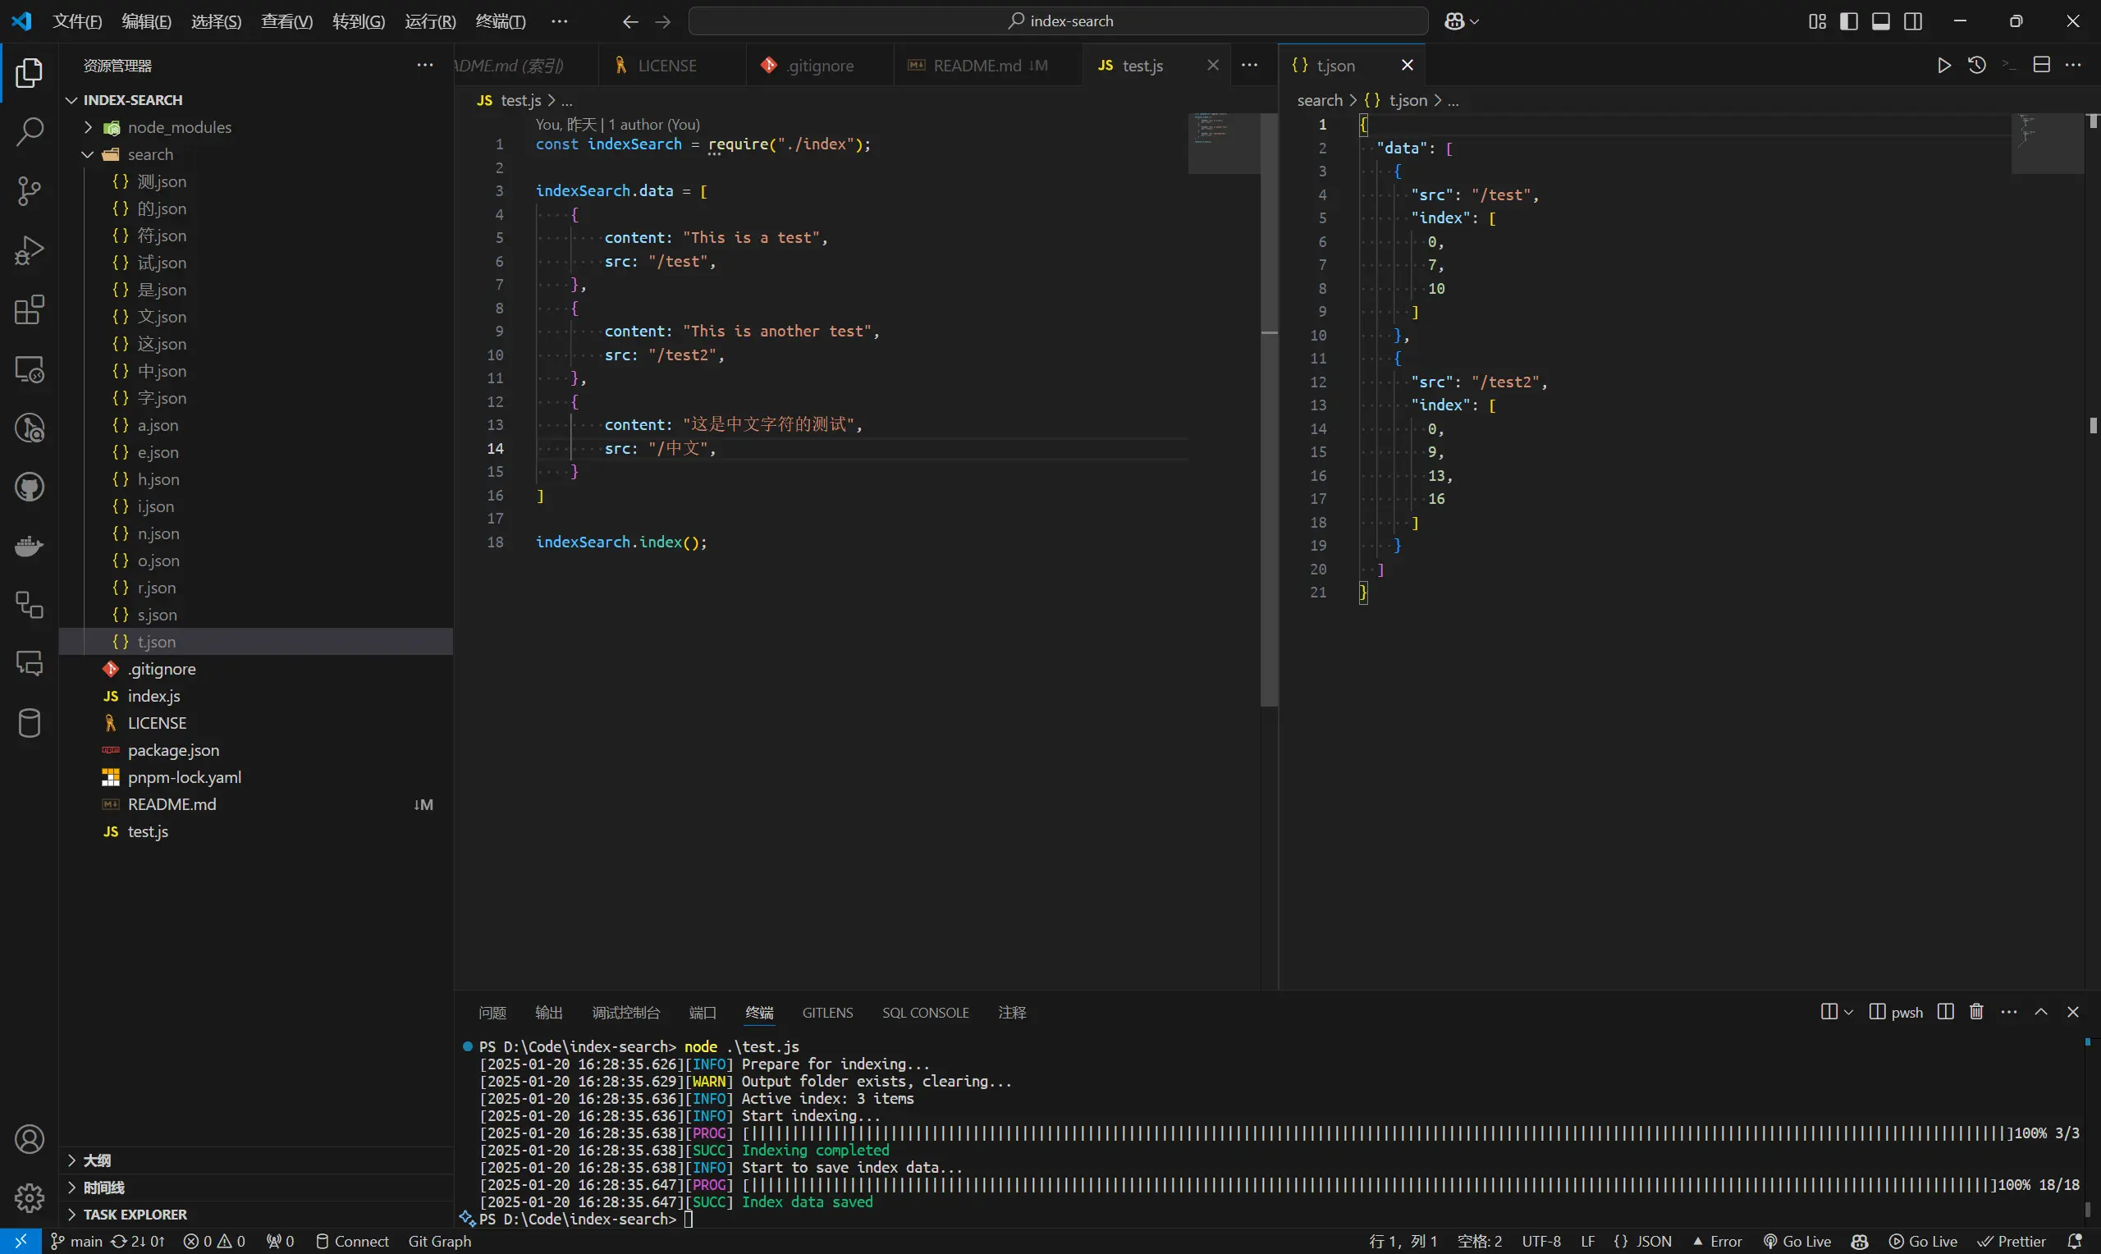Show more Explorer actions
Viewport: 2101px width, 1254px height.
pos(425,65)
